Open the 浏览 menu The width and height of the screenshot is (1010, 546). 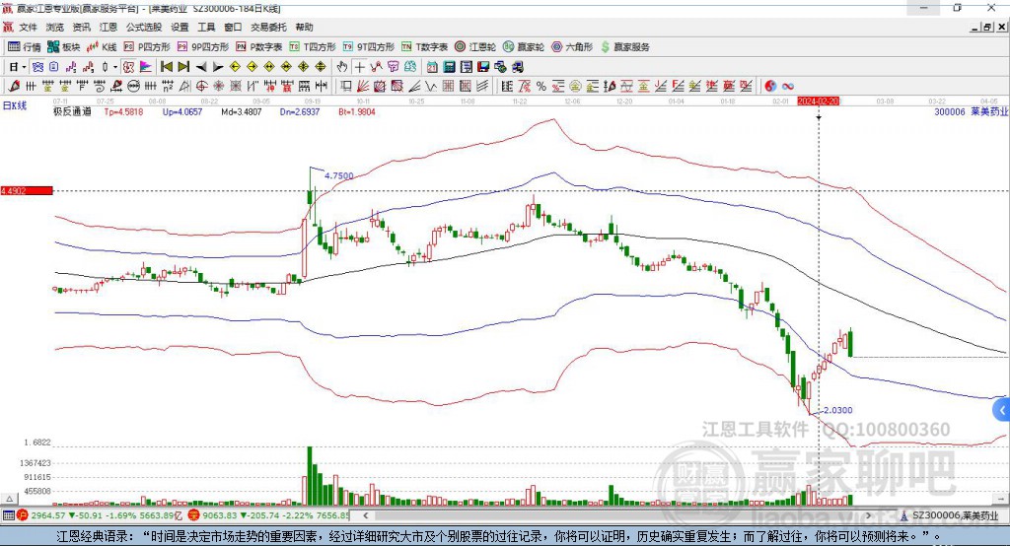pyautogui.click(x=55, y=27)
